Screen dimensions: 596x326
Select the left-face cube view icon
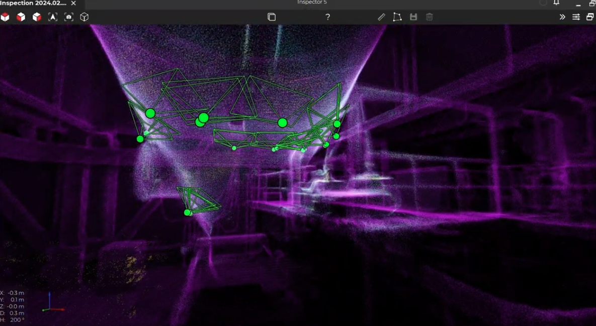(21, 17)
